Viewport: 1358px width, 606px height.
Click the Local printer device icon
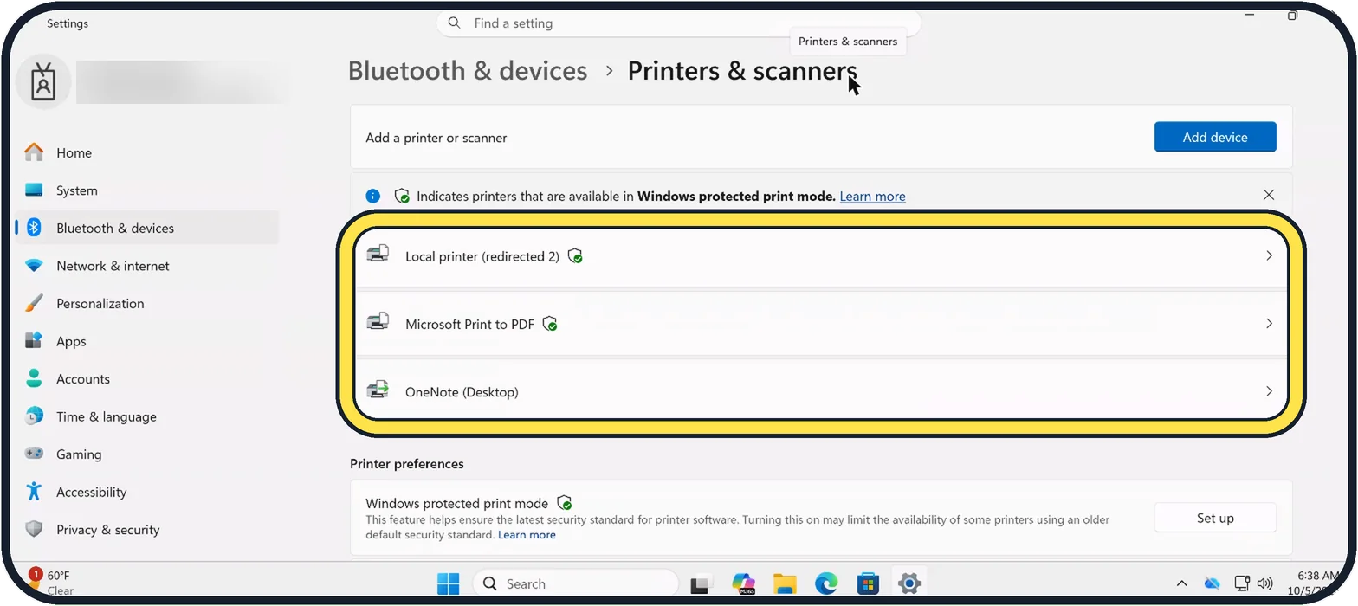378,255
